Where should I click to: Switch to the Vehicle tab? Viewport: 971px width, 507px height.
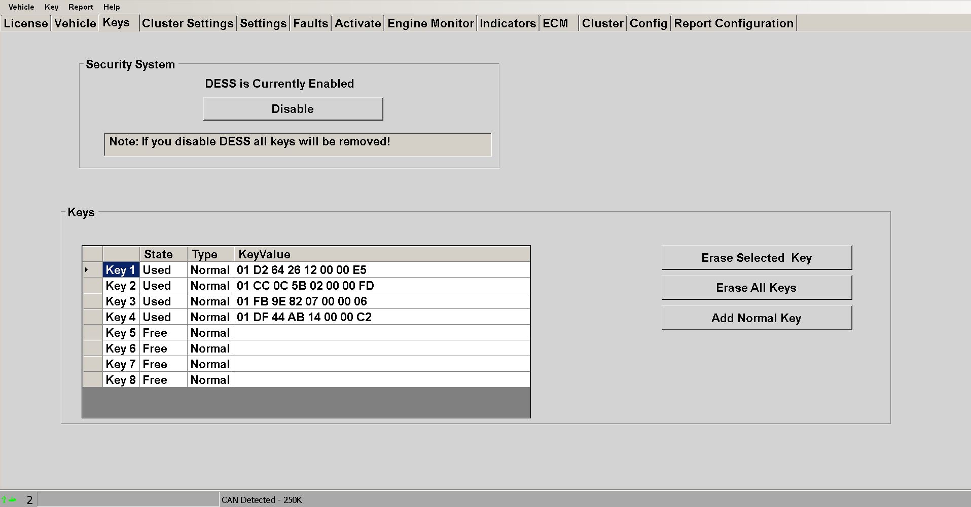point(75,23)
